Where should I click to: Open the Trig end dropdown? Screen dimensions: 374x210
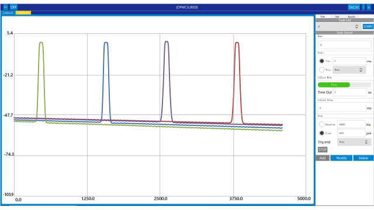pos(354,142)
